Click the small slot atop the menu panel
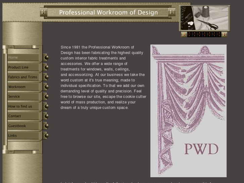244x183 pixels. point(11,47)
